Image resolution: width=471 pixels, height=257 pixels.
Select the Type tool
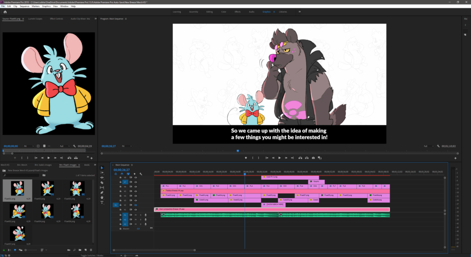tap(102, 202)
